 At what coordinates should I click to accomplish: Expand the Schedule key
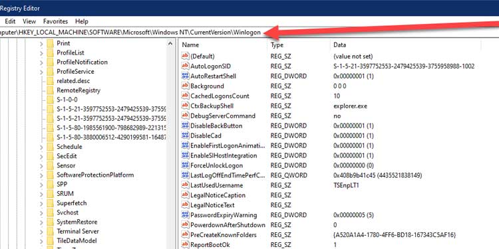click(x=41, y=147)
